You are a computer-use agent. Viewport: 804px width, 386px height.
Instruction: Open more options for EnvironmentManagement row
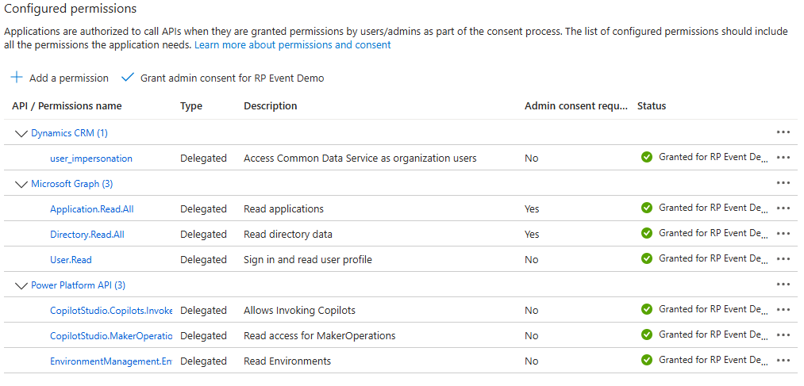pos(783,361)
